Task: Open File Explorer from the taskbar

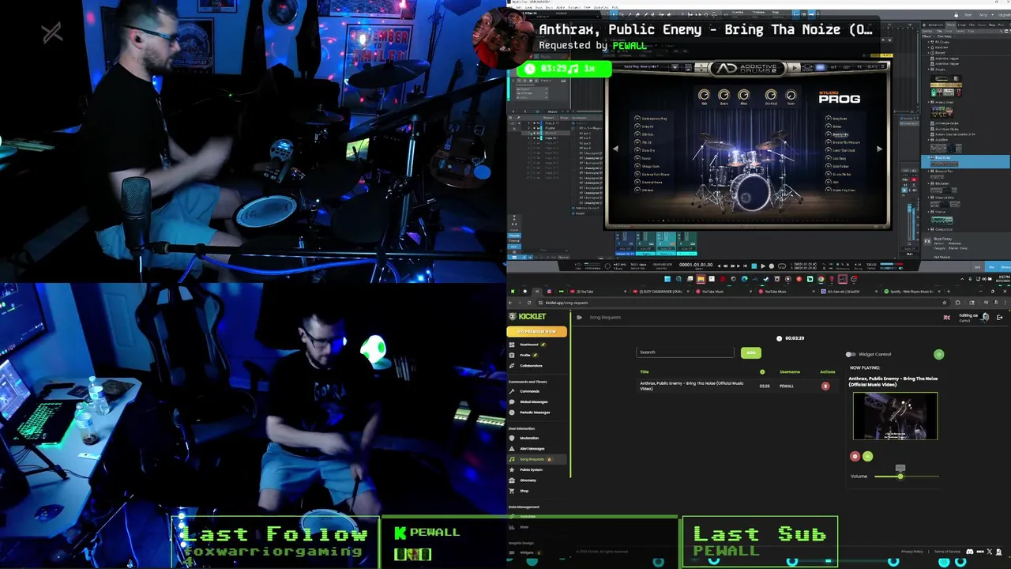Action: click(701, 279)
